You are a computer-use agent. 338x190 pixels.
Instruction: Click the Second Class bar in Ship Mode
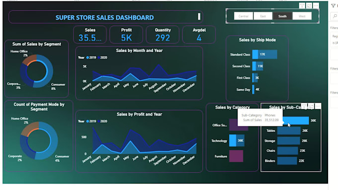click(x=258, y=66)
